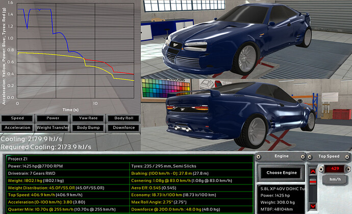Click the Choose Engine button
352x214 pixels.
(282, 173)
